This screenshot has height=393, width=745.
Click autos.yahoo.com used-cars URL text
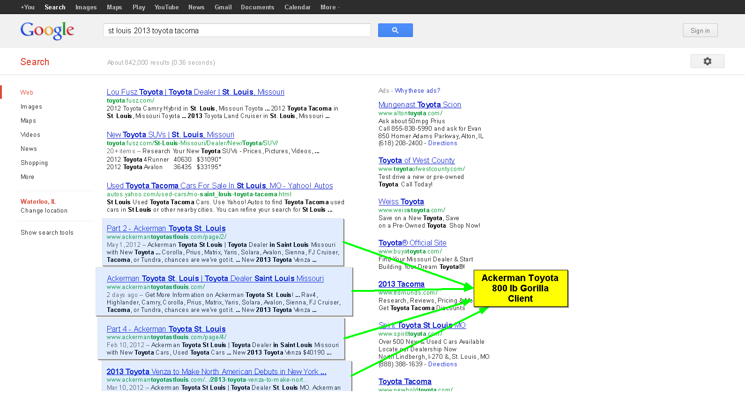click(x=199, y=194)
